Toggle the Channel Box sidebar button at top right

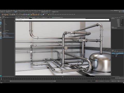tap(124, 12)
